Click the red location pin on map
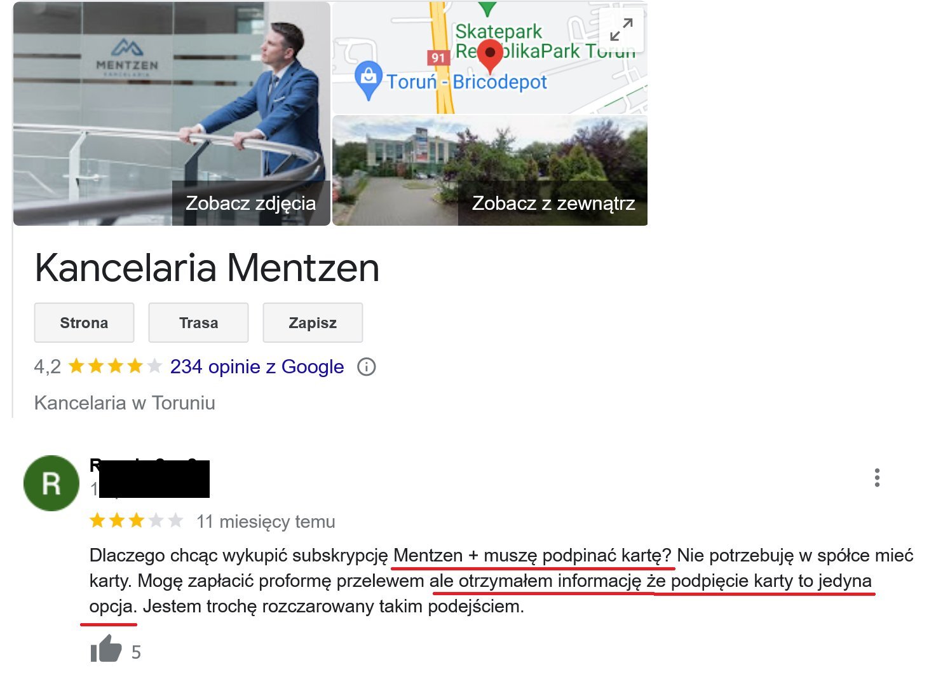Viewport: 929px width, 688px height. (490, 56)
